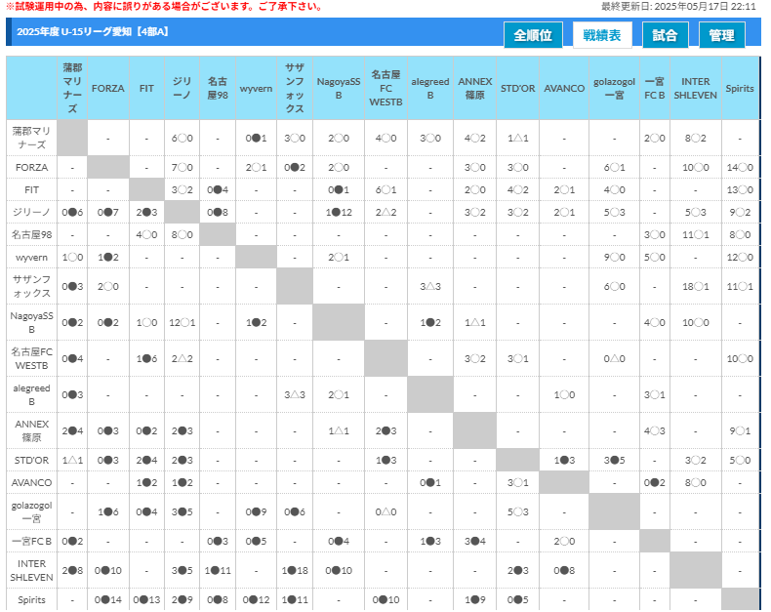The width and height of the screenshot is (771, 612).
Task: Open the 1●18 result in INTER SHLEVEN row
Action: [x=295, y=570]
